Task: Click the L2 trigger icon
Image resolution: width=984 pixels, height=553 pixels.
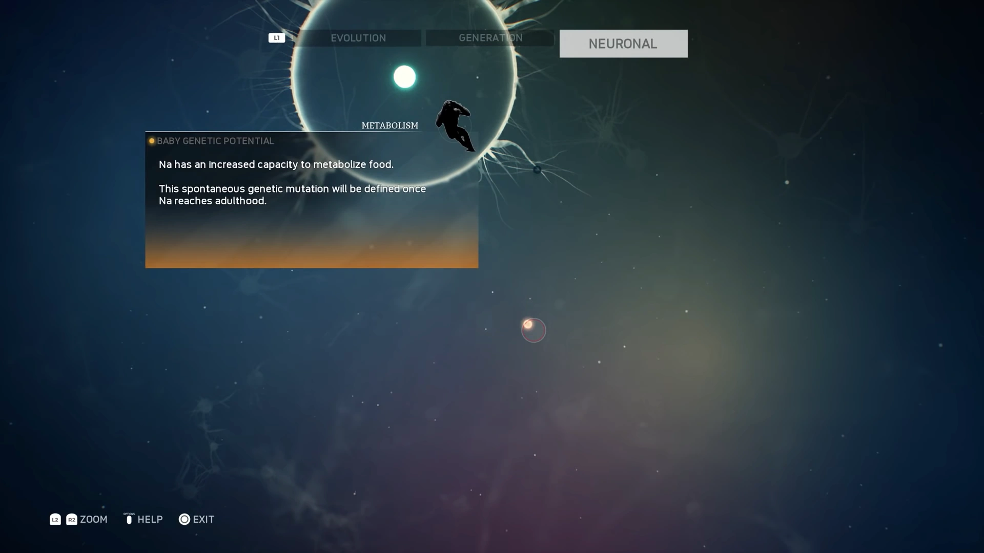Action: tap(55, 519)
